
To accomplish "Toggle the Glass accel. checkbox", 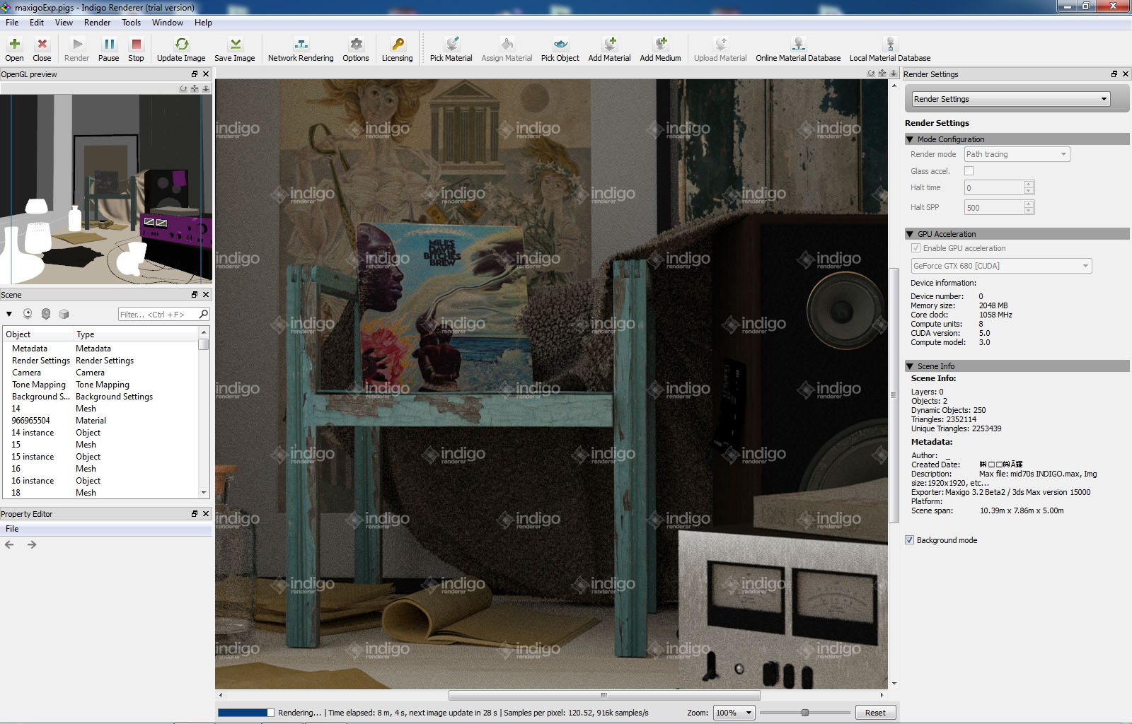I will coord(969,171).
